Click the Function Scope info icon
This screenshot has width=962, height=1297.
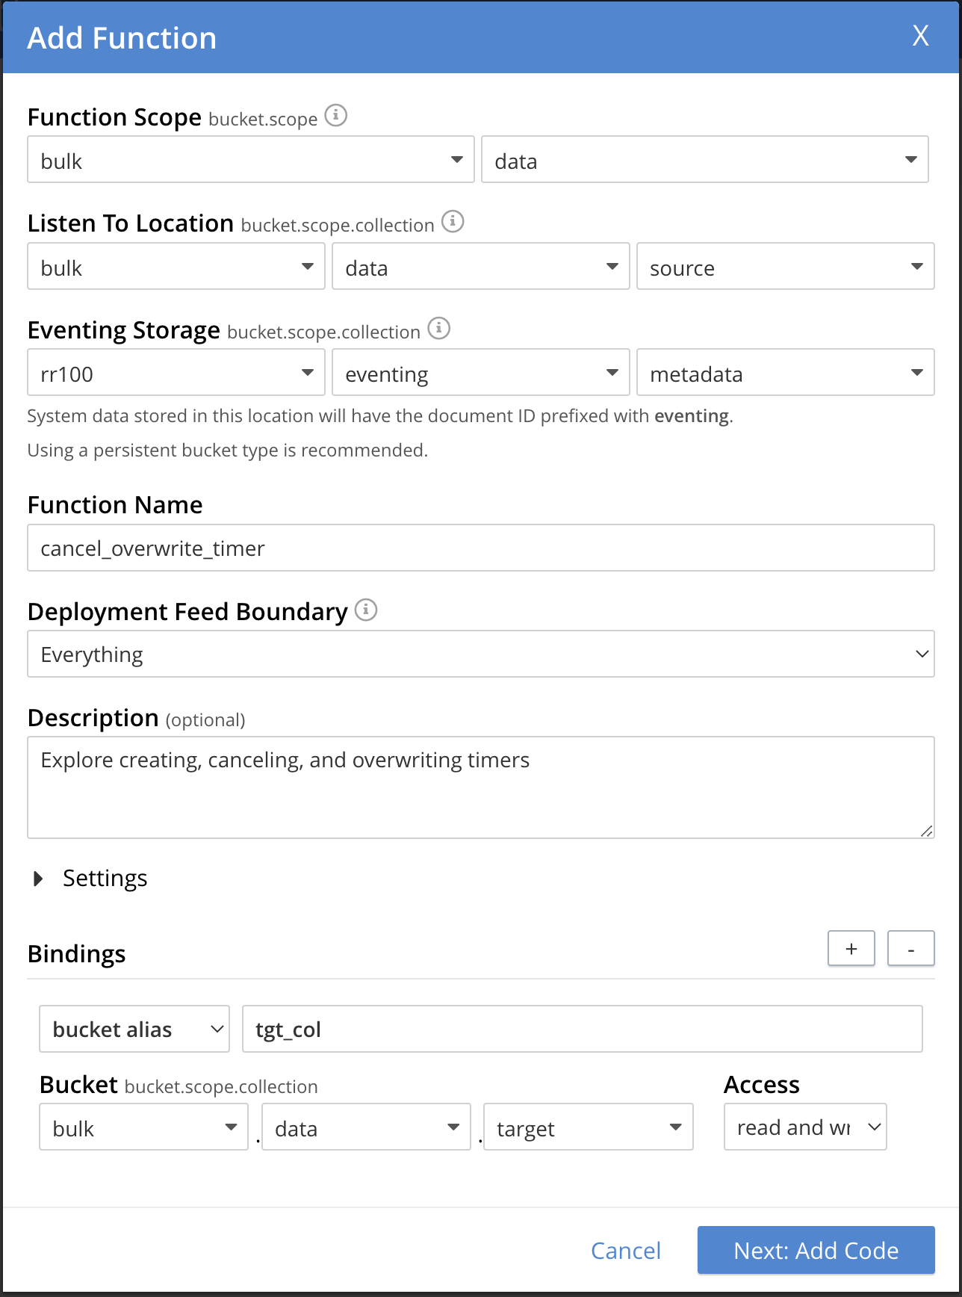[336, 116]
